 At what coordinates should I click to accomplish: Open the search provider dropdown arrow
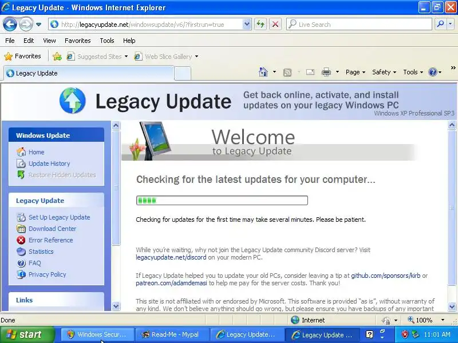click(451, 25)
